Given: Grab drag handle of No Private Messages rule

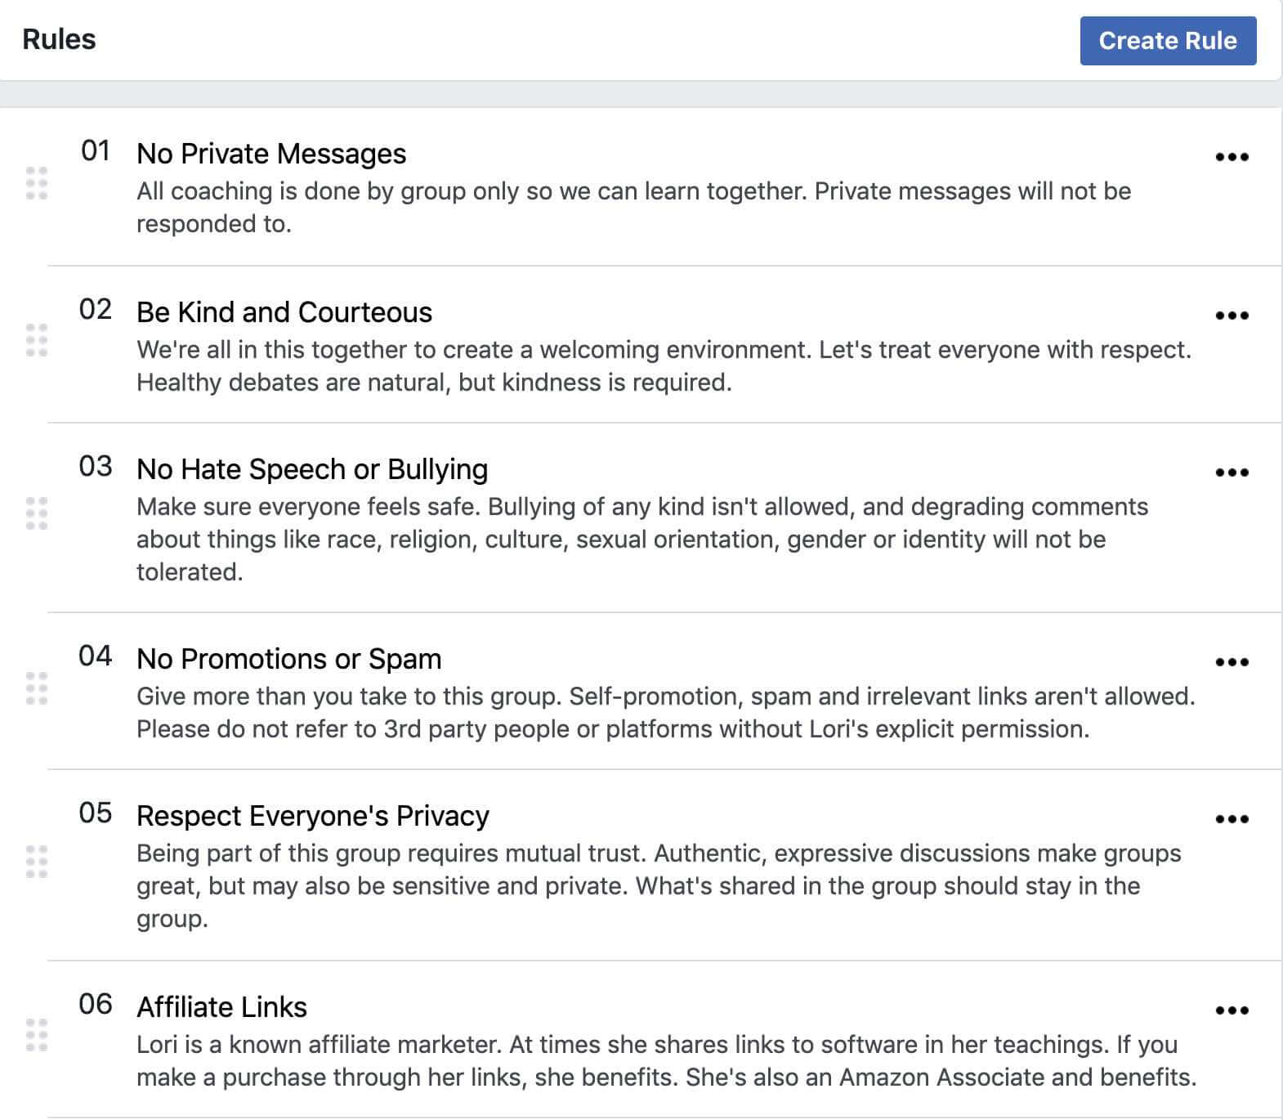Looking at the screenshot, I should click(x=37, y=183).
